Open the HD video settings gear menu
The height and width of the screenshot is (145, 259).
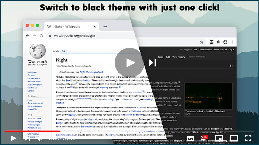(204, 138)
